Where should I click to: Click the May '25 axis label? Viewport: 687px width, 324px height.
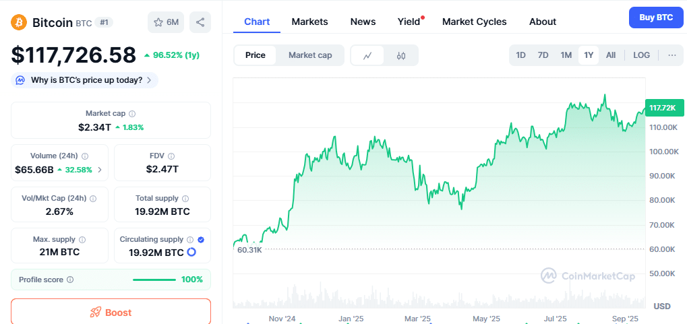[x=486, y=319]
